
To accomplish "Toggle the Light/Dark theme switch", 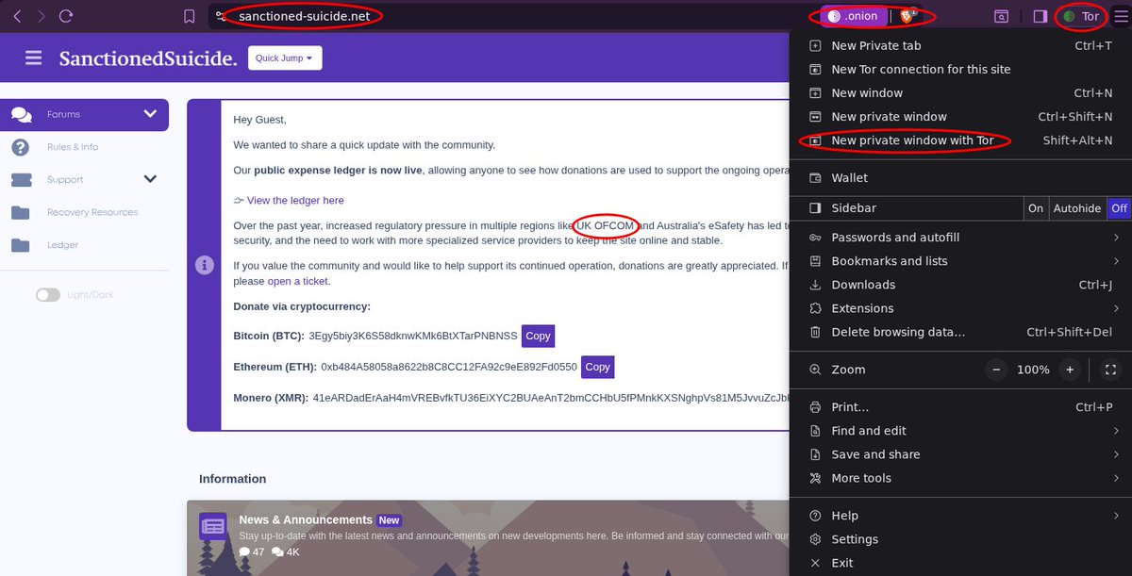I will pos(48,295).
